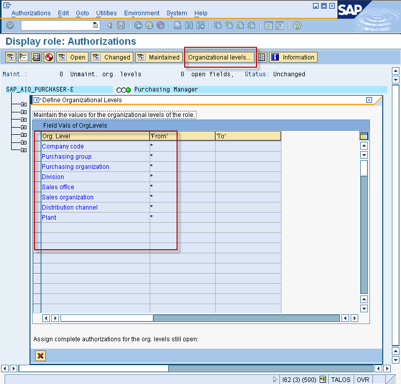Screen dimensions: 401x384
Task: Click the yellow Help question mark icon
Action: pos(297,25)
